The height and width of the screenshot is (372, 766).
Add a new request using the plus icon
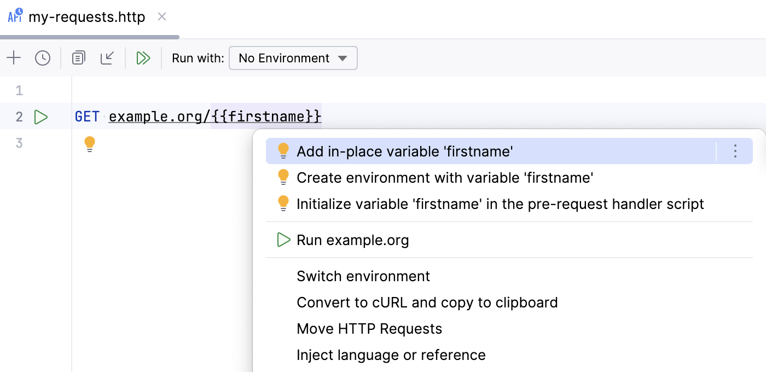[14, 57]
